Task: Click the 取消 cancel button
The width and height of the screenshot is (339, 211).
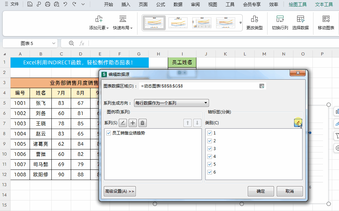Action: pyautogui.click(x=290, y=191)
